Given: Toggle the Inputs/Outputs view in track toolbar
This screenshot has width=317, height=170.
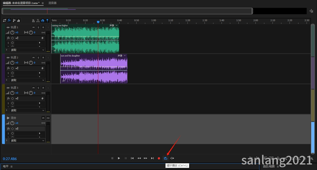Looking at the screenshot, I should coord(4,20).
